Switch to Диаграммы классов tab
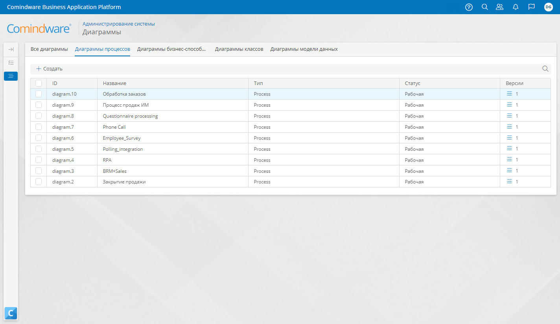560x324 pixels. click(x=239, y=49)
